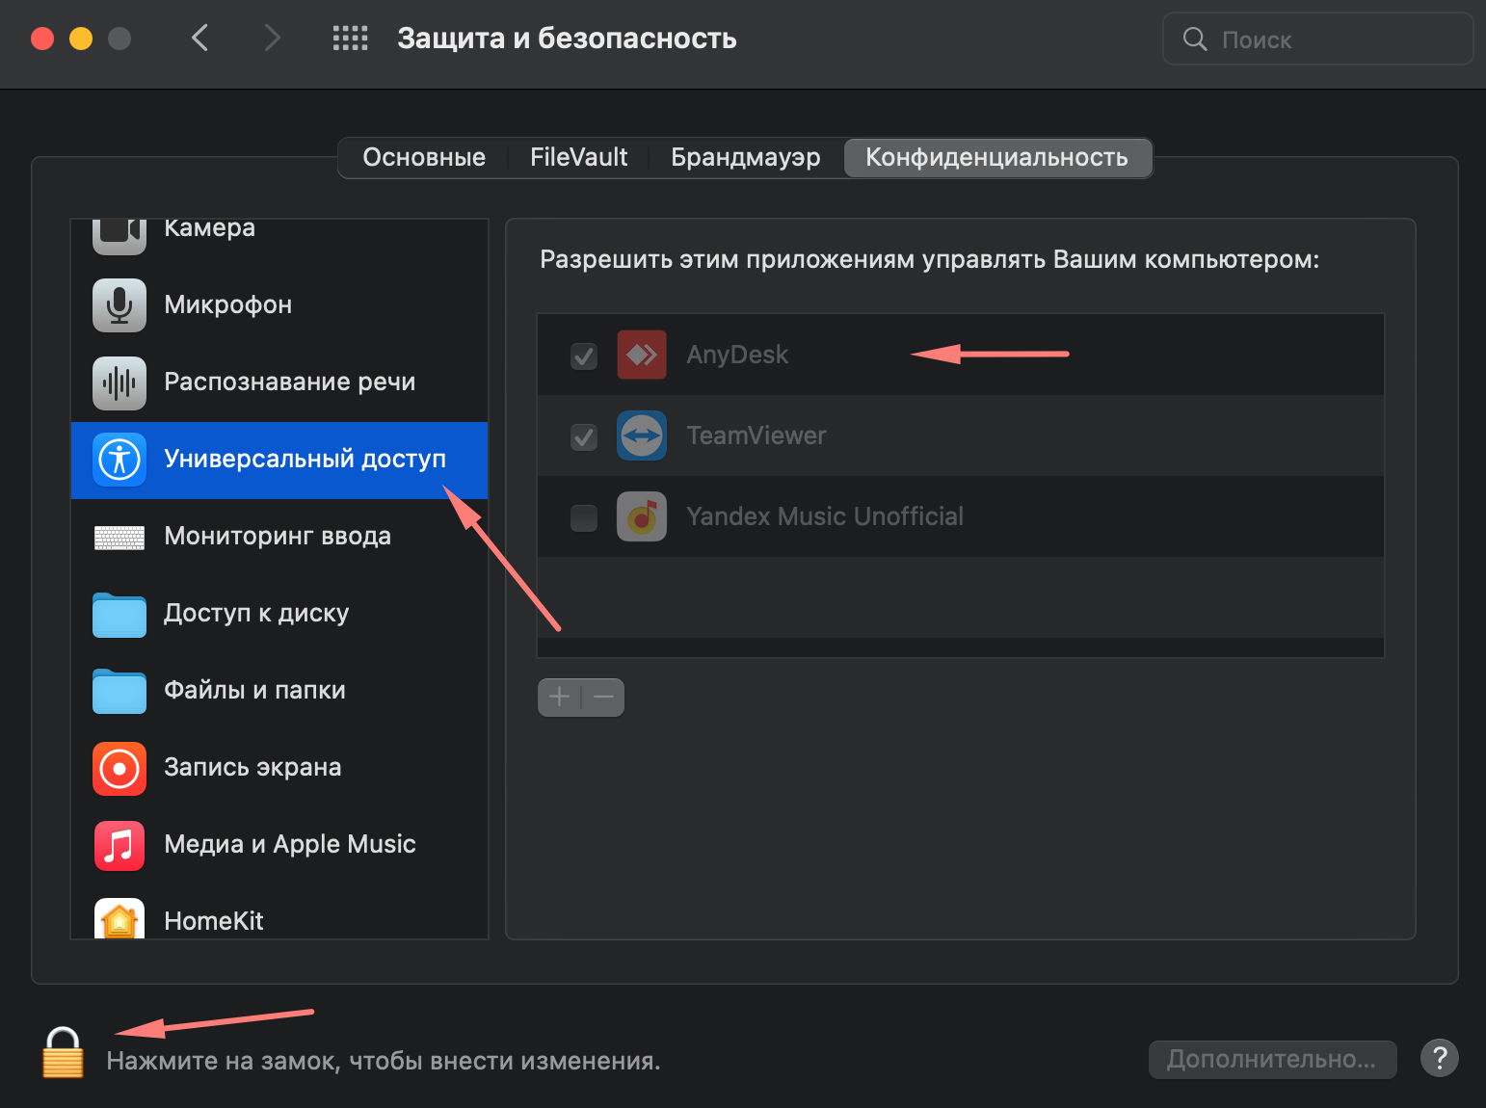Click the TeamViewer app icon
The image size is (1486, 1108).
[x=642, y=435]
